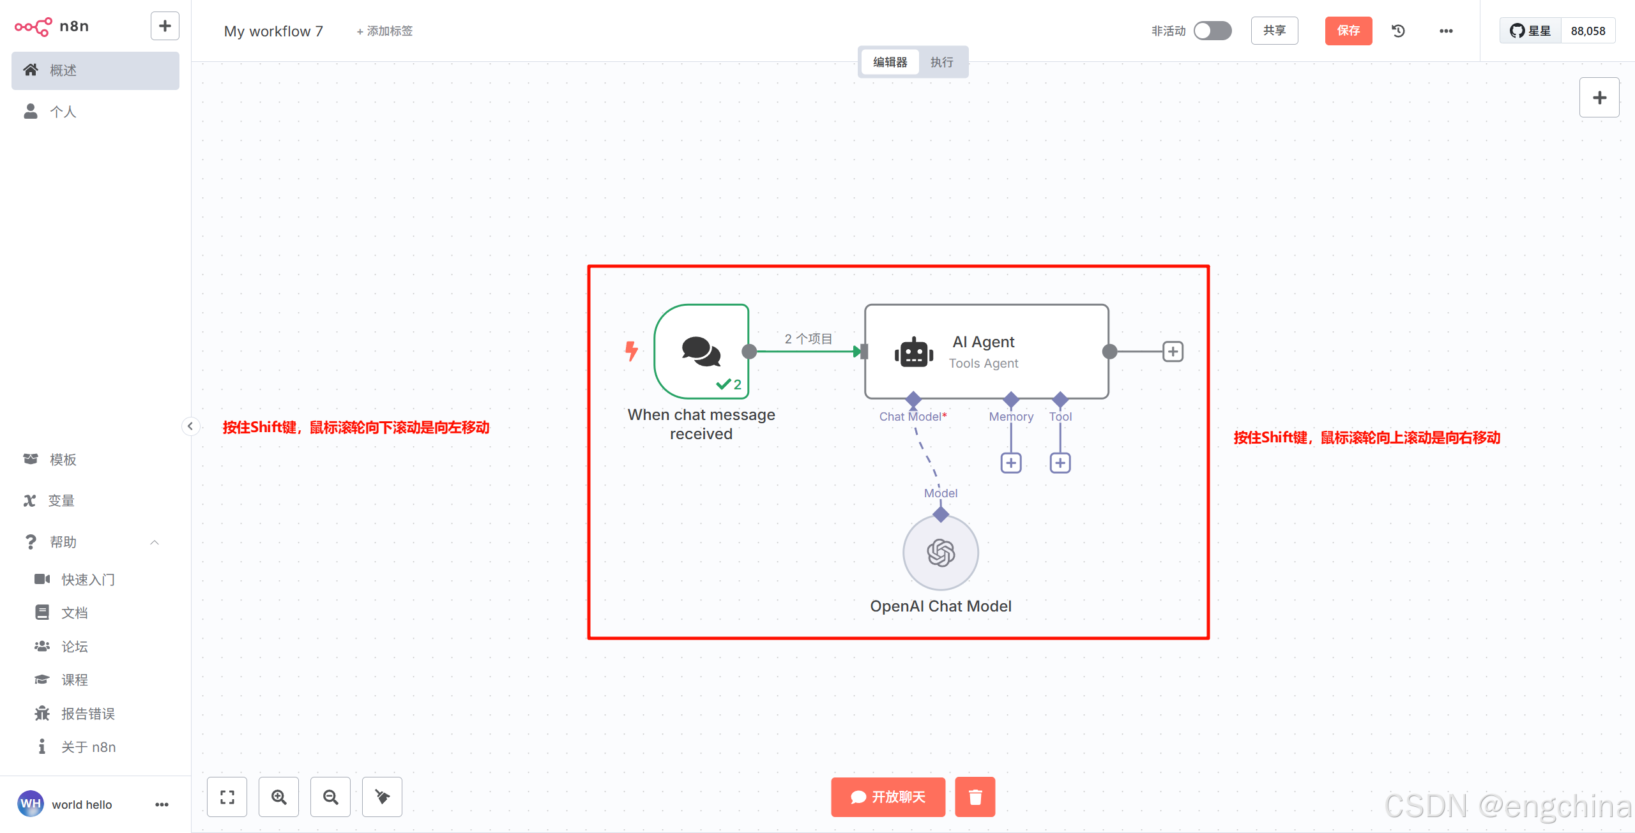
Task: Click the 保存 save button
Action: coord(1348,31)
